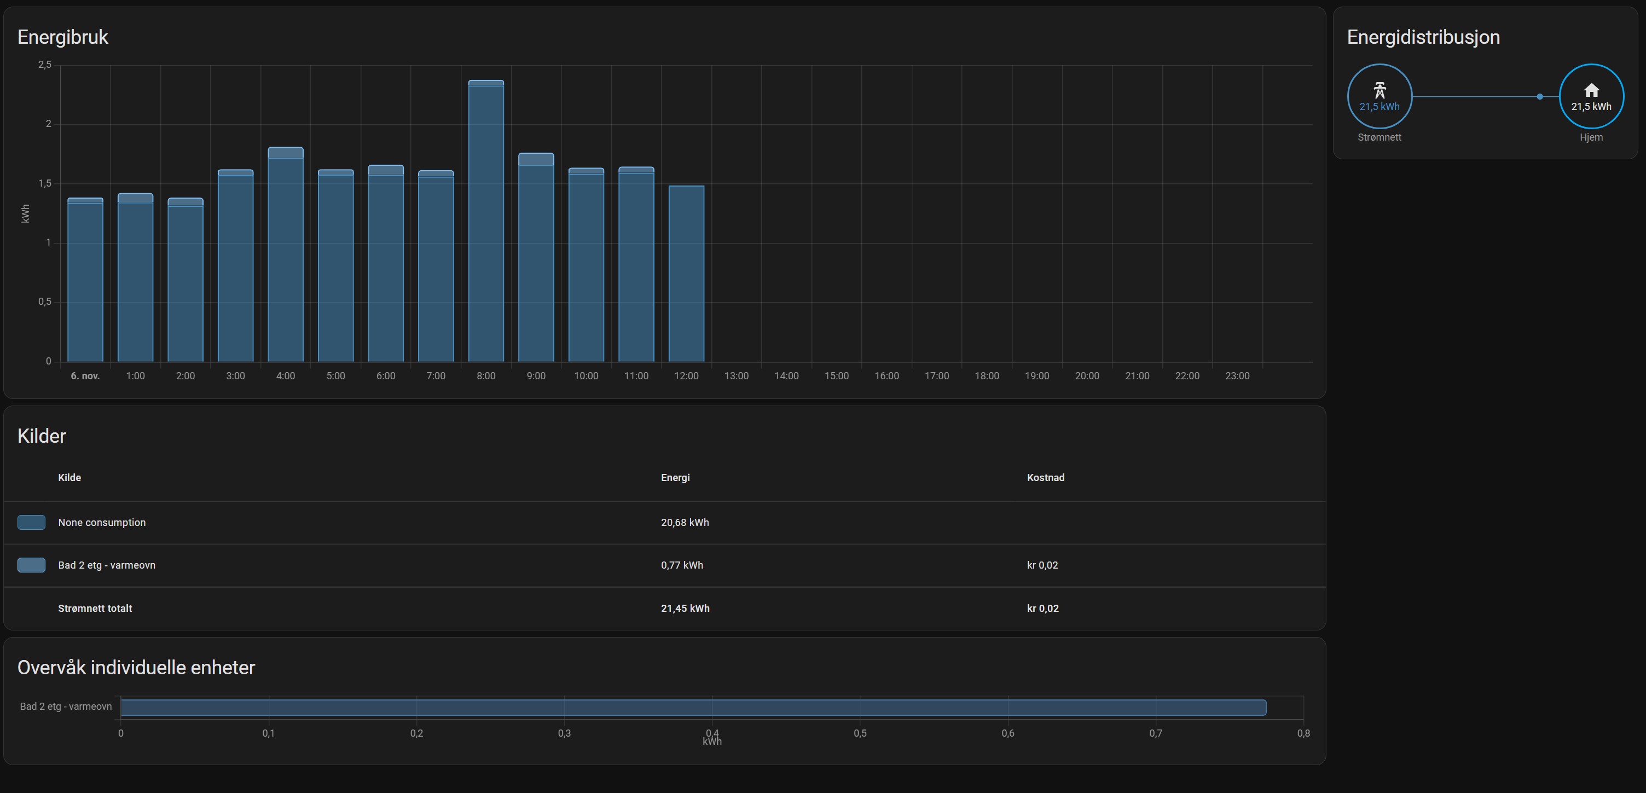Select the 6. nov. midnight bar
Viewport: 1646px width, 793px height.
(x=85, y=280)
